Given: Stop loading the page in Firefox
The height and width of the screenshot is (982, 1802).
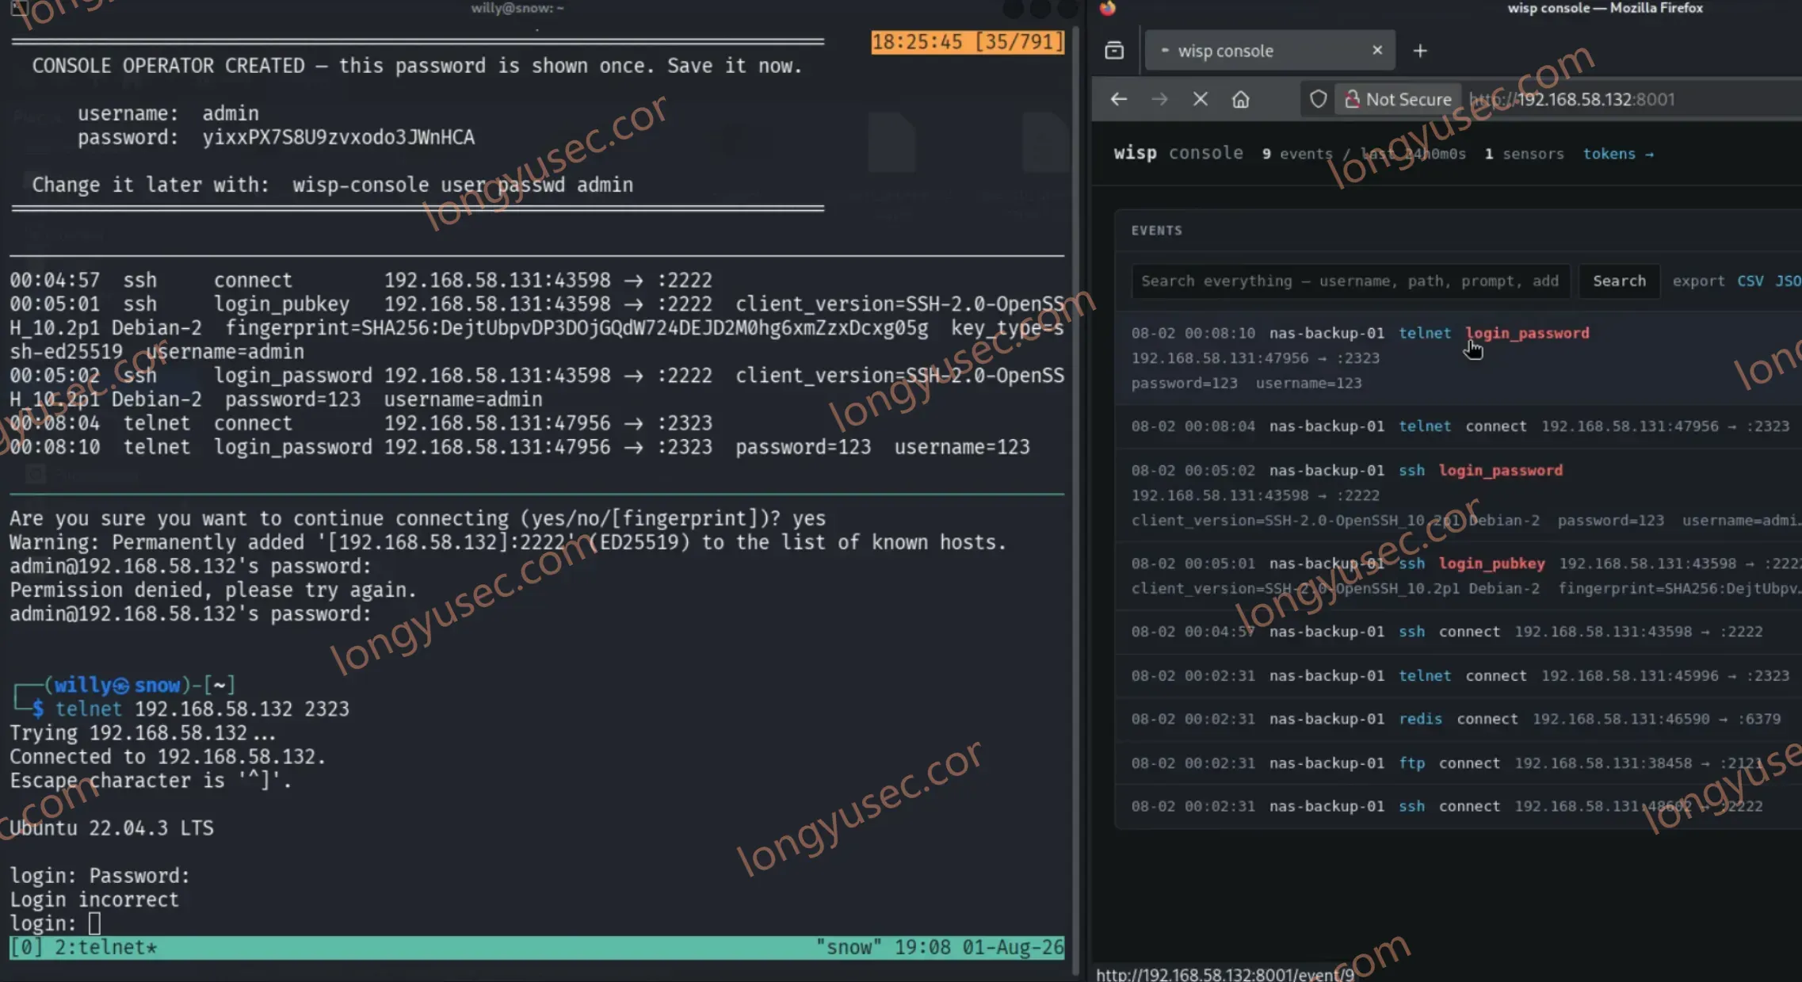Looking at the screenshot, I should (1200, 99).
